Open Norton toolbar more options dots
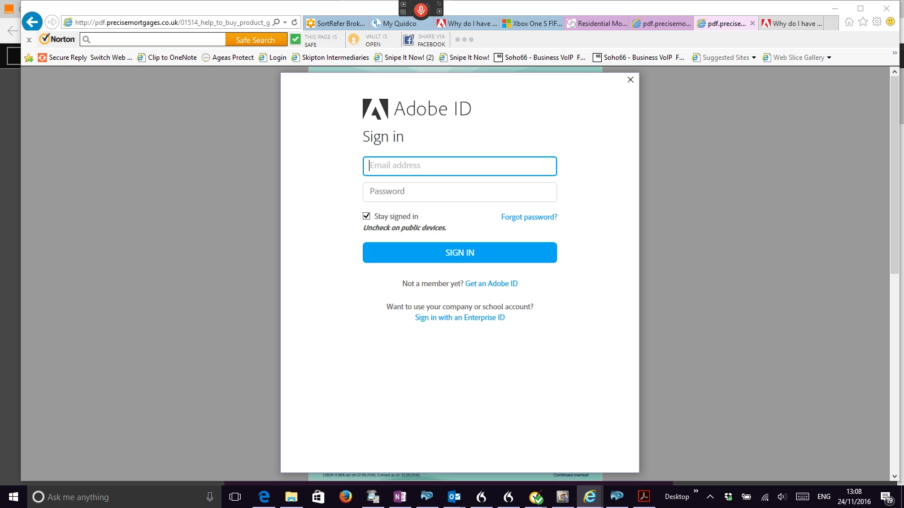Viewport: 904px width, 508px height. (464, 40)
